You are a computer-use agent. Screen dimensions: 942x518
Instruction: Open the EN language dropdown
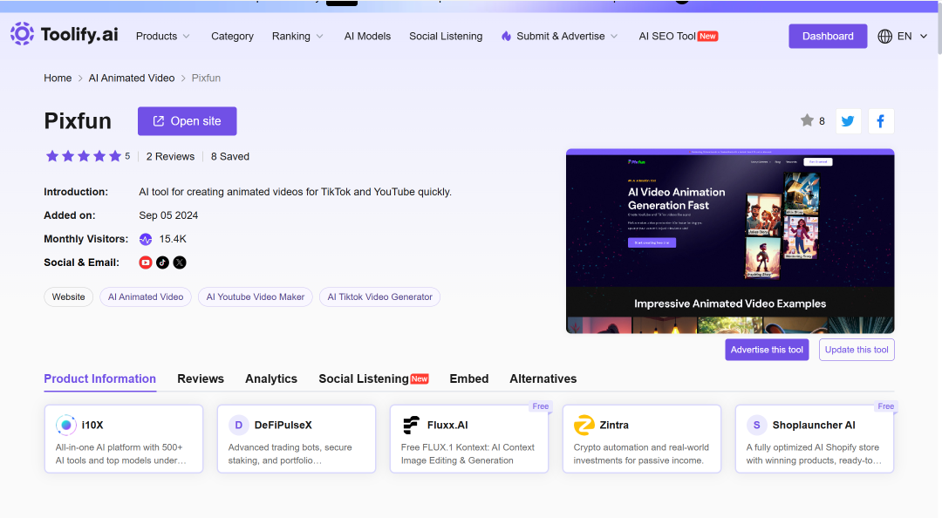(x=903, y=36)
